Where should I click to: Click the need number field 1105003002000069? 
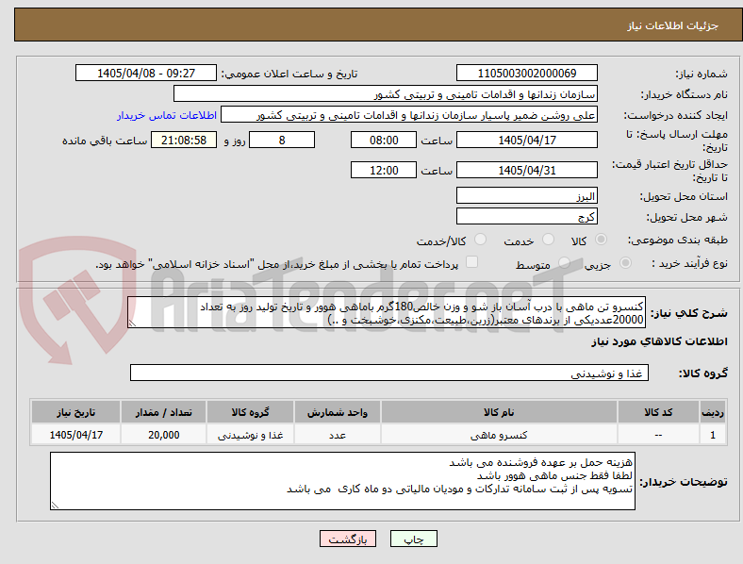tap(526, 73)
